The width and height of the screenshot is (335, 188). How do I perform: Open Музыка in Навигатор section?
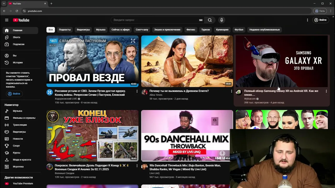click(x=20, y=111)
